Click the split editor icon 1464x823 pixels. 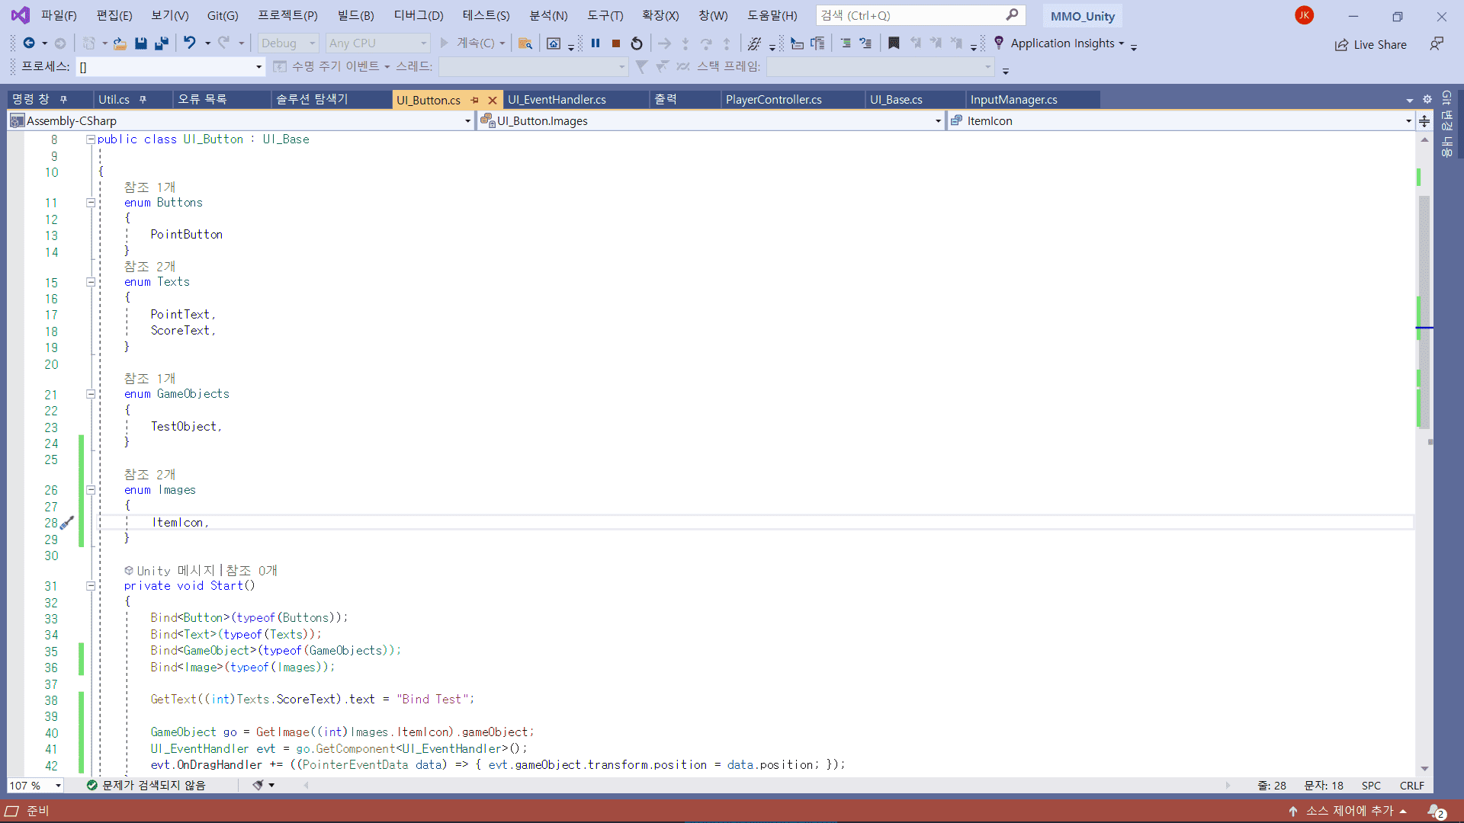click(x=1424, y=120)
